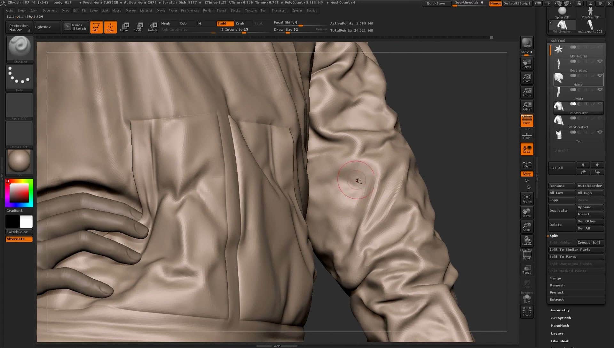The image size is (614, 348).
Task: Toggle visibility eye of Pants subtool
Action: (600, 90)
